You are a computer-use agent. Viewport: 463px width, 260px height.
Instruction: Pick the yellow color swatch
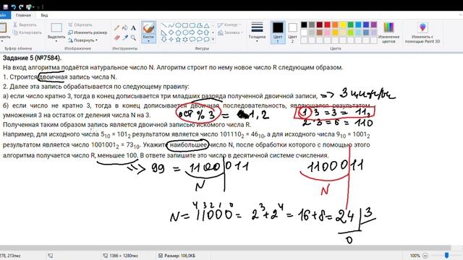[343, 25]
